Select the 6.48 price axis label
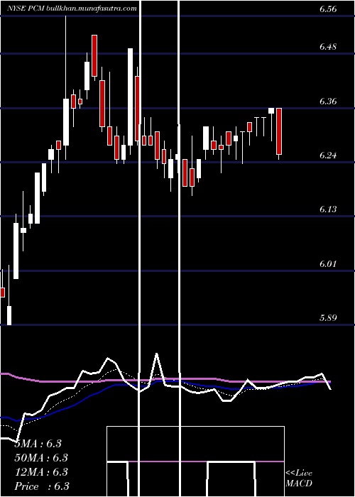This screenshot has width=355, height=497. [x=328, y=47]
